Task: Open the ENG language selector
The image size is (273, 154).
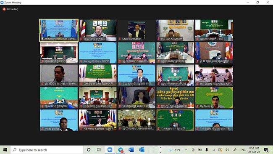Action: click(x=243, y=150)
